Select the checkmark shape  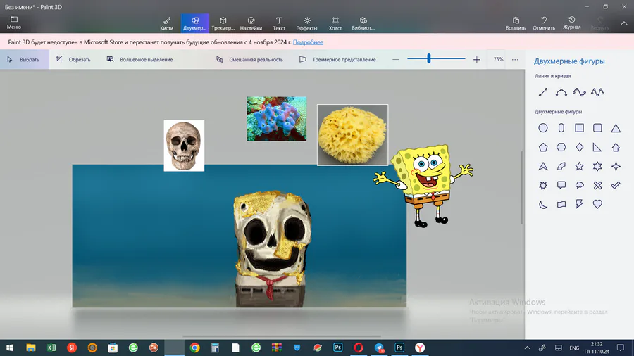point(616,185)
